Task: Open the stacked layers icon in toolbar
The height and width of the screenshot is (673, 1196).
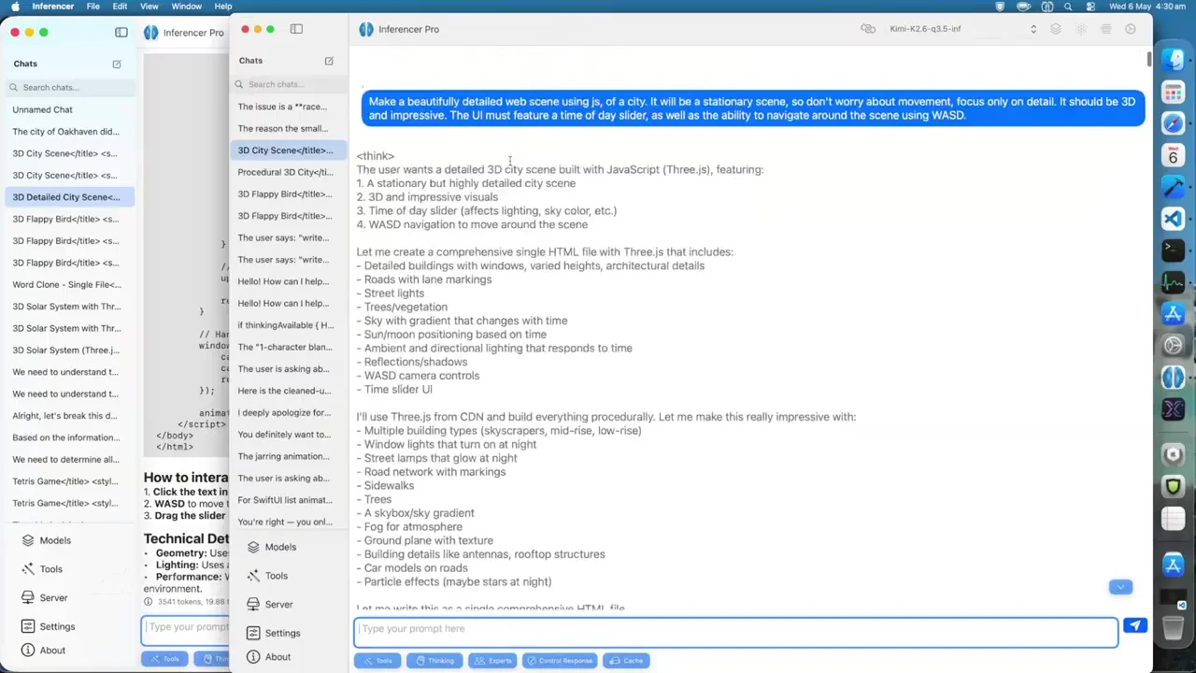Action: pyautogui.click(x=1056, y=29)
